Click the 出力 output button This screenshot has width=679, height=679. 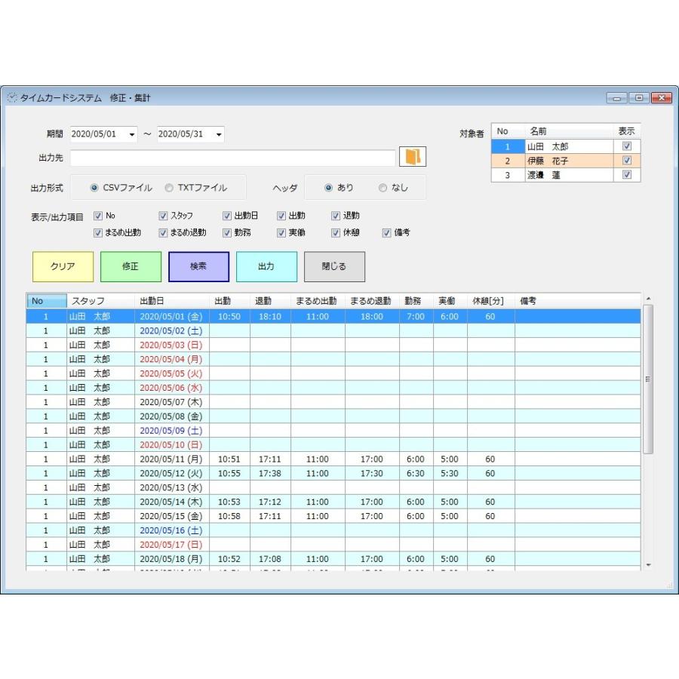click(x=267, y=267)
